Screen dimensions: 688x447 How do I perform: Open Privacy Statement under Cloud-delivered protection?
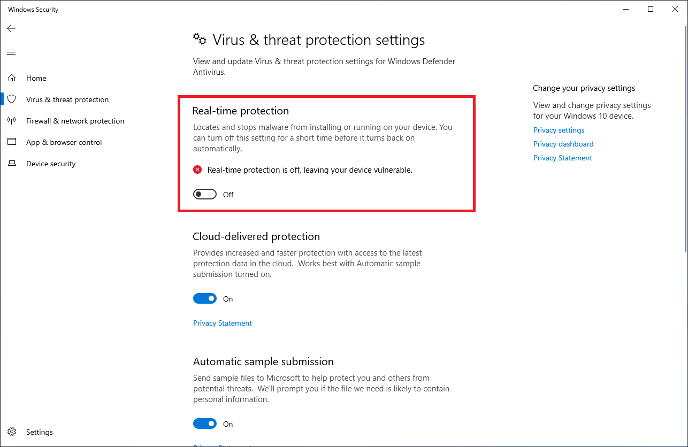coord(223,323)
